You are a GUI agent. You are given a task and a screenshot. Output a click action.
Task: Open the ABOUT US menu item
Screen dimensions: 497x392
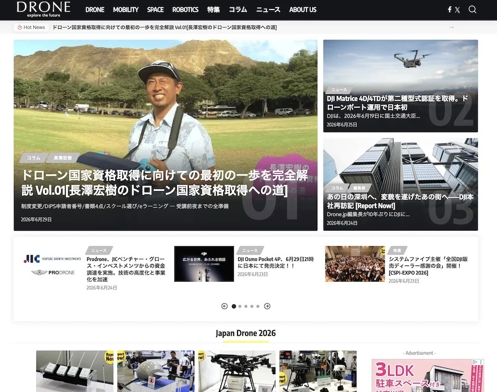point(303,10)
